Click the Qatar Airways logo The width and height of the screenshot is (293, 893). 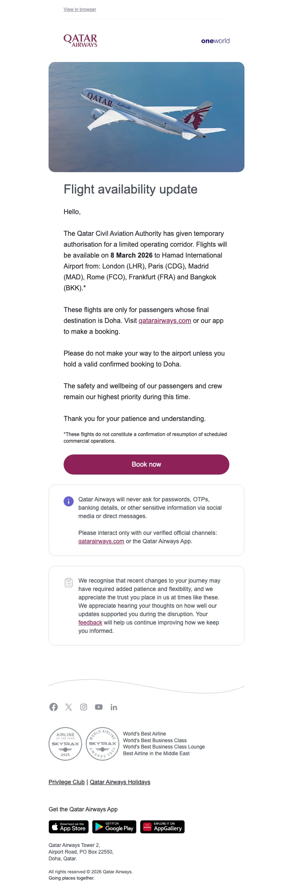80,41
